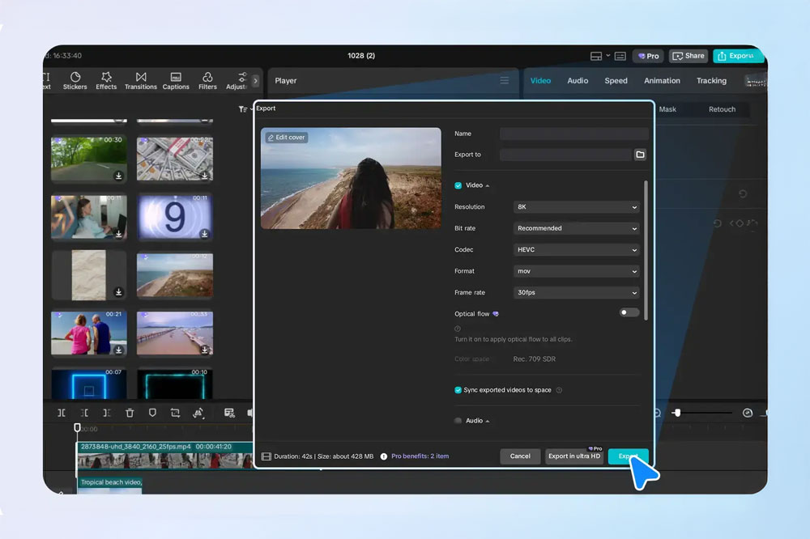The width and height of the screenshot is (810, 539).
Task: Click the folder icon beside Export to
Action: [x=640, y=155]
